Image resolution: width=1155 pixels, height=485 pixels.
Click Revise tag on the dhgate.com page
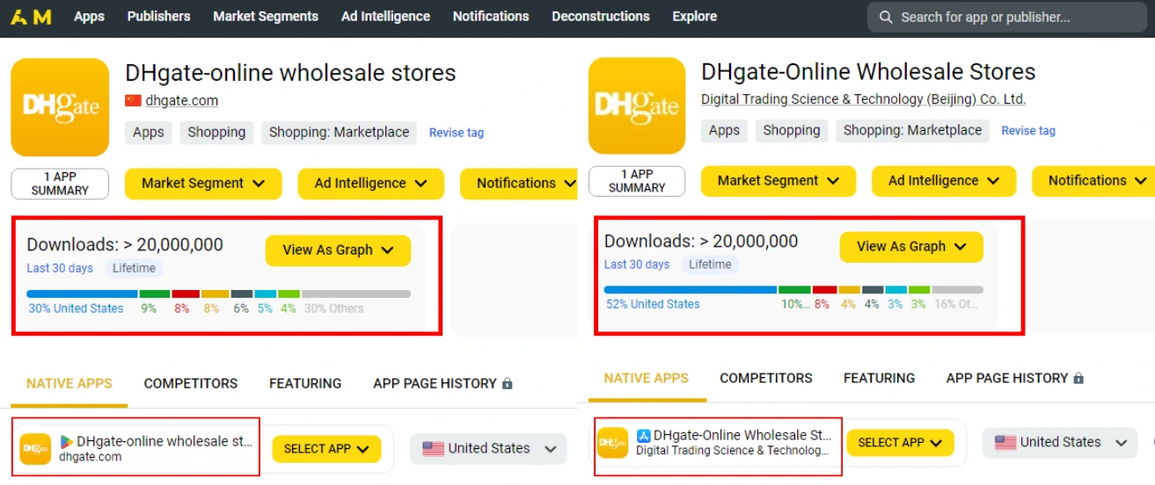click(x=457, y=133)
